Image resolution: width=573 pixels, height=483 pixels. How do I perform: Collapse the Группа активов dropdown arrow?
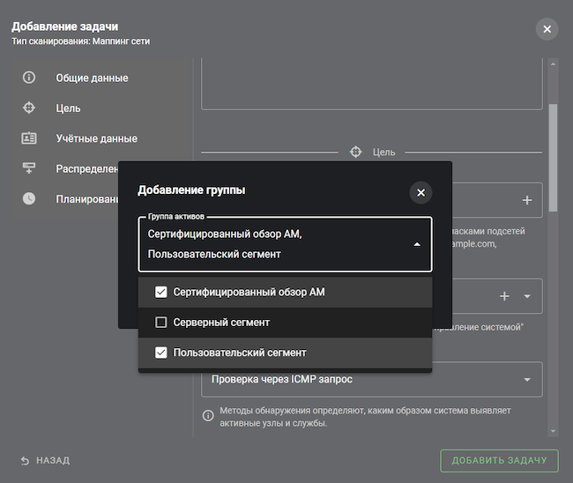click(417, 244)
